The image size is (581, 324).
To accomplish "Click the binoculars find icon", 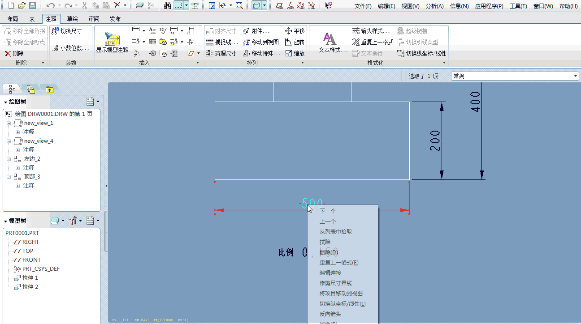I will coord(168,5).
